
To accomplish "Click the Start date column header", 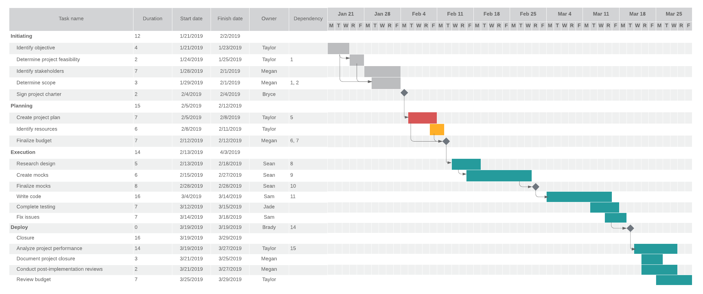I will [x=191, y=19].
